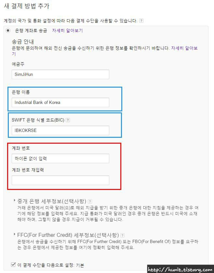This screenshot has width=214, height=273.
Task: Toggle 이 결제 수단을 다음으로 설정 checkbox
Action: (13, 265)
